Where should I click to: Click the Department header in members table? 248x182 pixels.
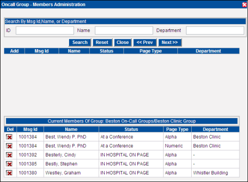215,130
